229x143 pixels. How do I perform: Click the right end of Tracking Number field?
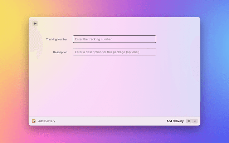pyautogui.click(x=152, y=39)
